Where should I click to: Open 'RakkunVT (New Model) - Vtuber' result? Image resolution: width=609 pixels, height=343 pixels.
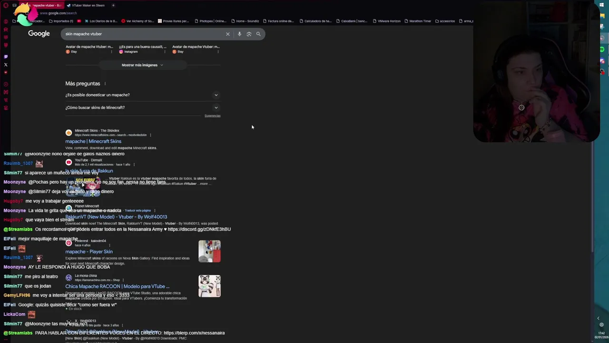click(116, 217)
